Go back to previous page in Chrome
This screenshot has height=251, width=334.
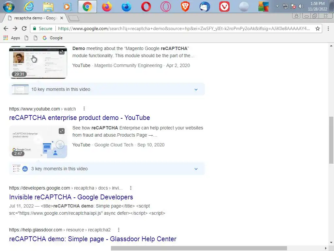(x=6, y=28)
